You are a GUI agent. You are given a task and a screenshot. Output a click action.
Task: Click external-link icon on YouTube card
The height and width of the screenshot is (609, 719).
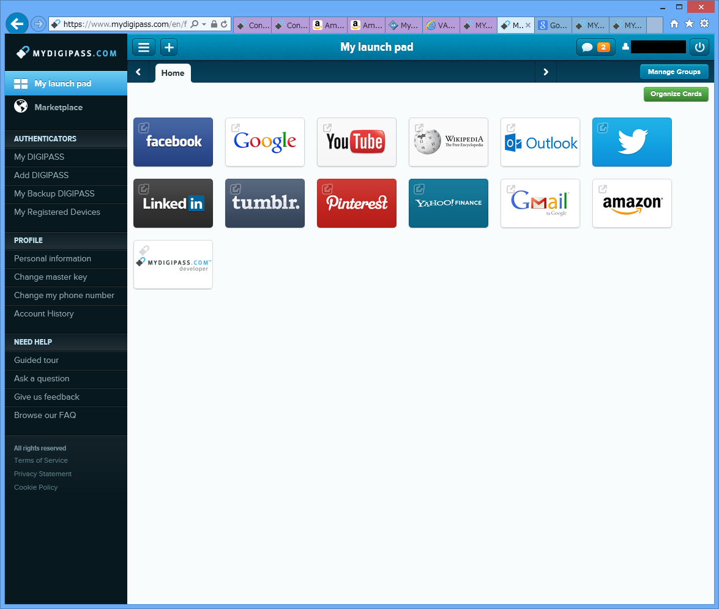327,127
